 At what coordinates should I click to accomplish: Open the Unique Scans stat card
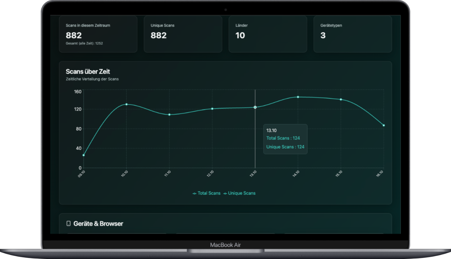click(x=183, y=34)
